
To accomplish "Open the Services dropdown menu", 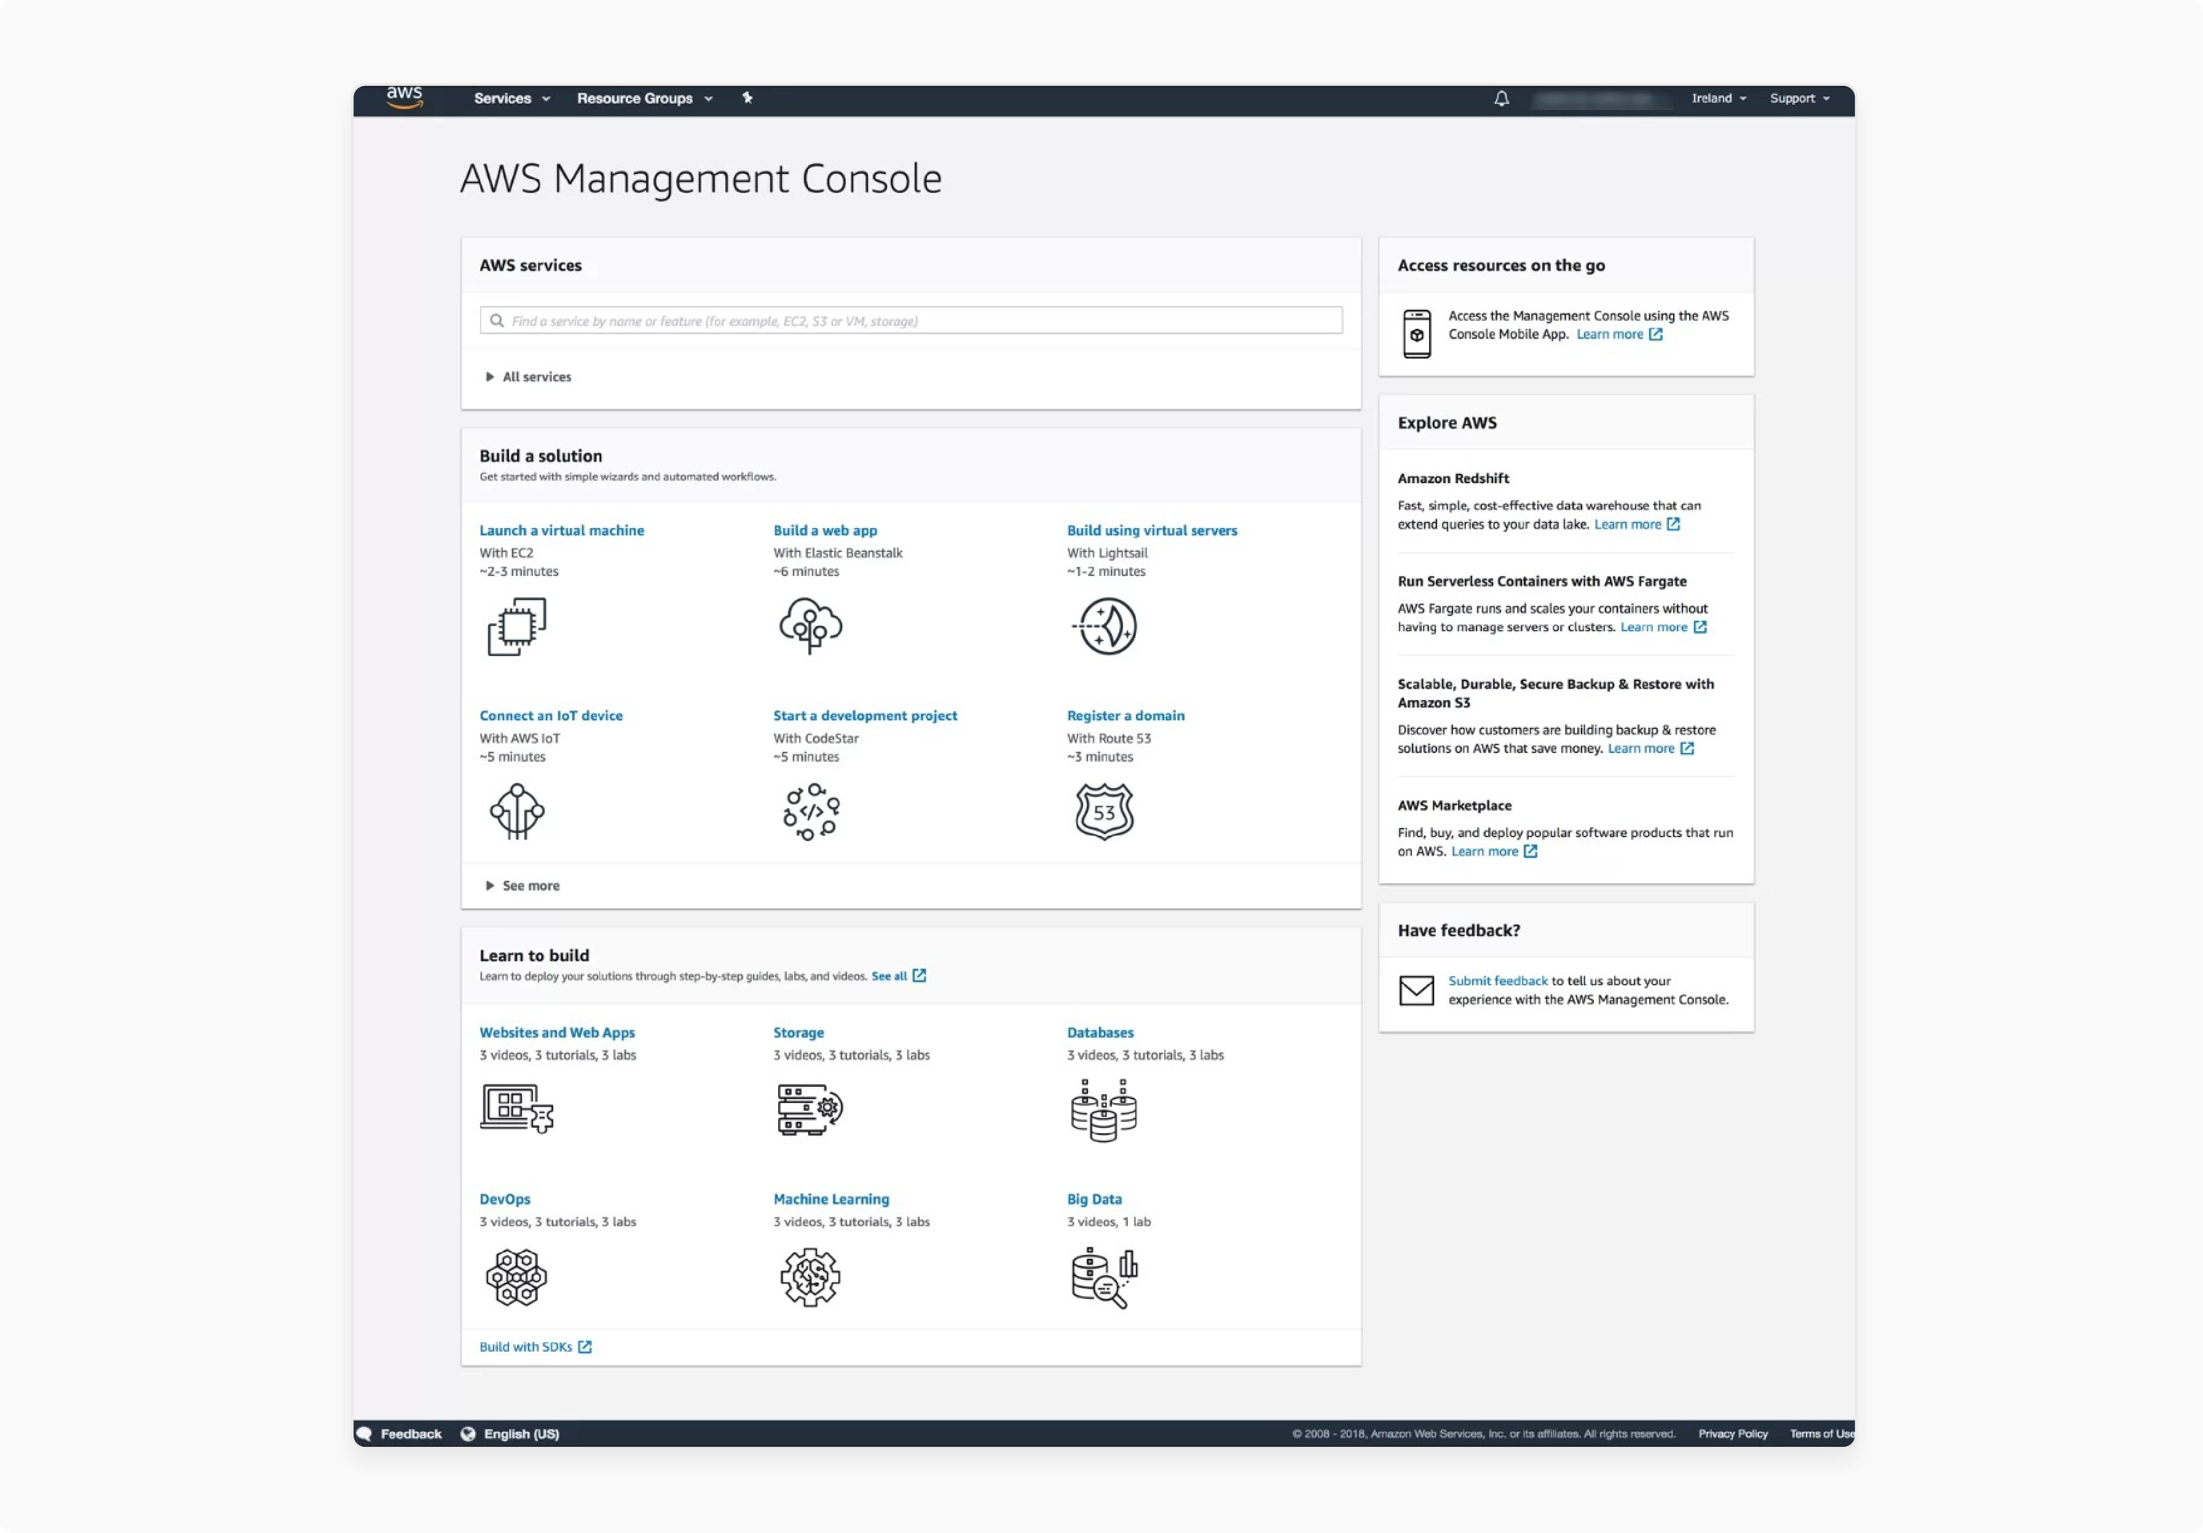I will (x=513, y=98).
